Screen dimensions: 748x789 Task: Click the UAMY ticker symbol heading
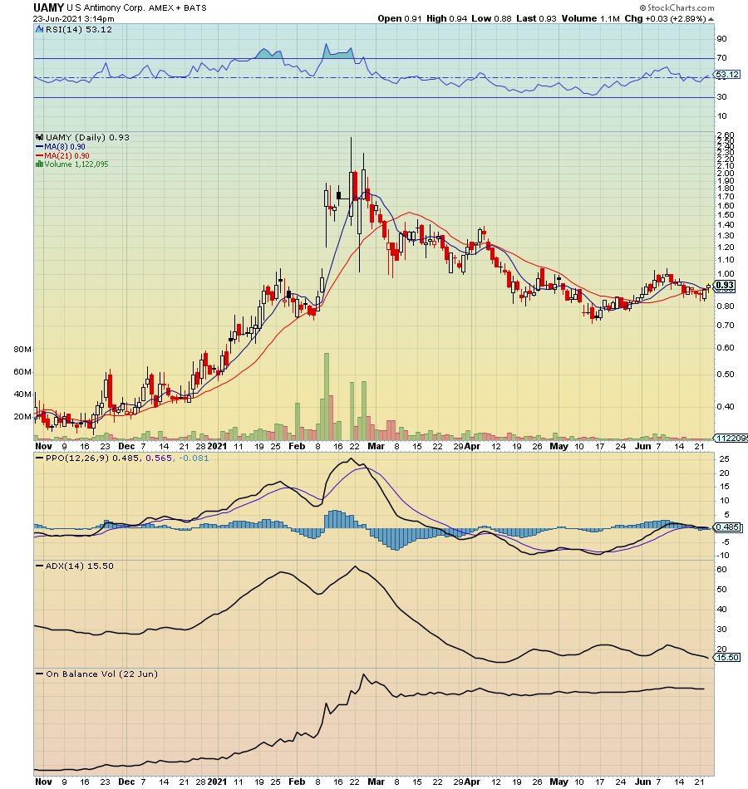[x=48, y=7]
